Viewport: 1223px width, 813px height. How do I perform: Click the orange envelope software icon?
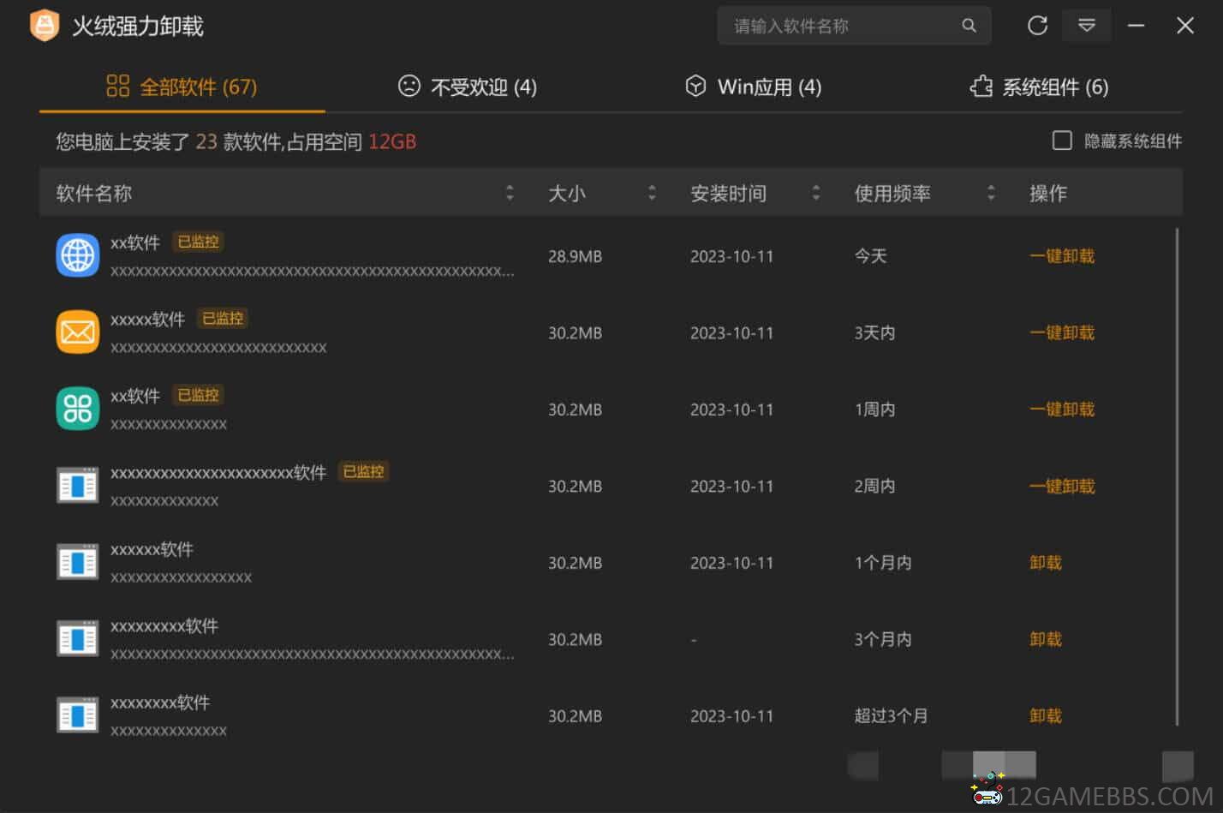click(78, 332)
